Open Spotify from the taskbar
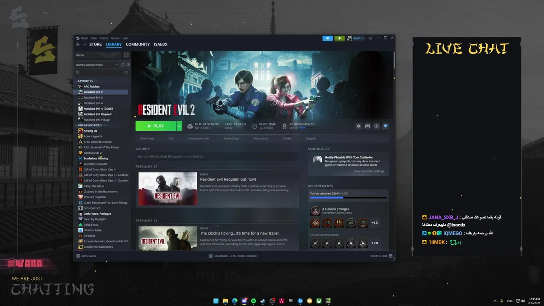Image resolution: width=544 pixels, height=306 pixels. pos(253,301)
